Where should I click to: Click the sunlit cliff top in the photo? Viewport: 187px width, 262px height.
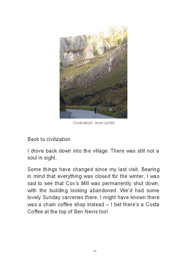(x=116, y=31)
